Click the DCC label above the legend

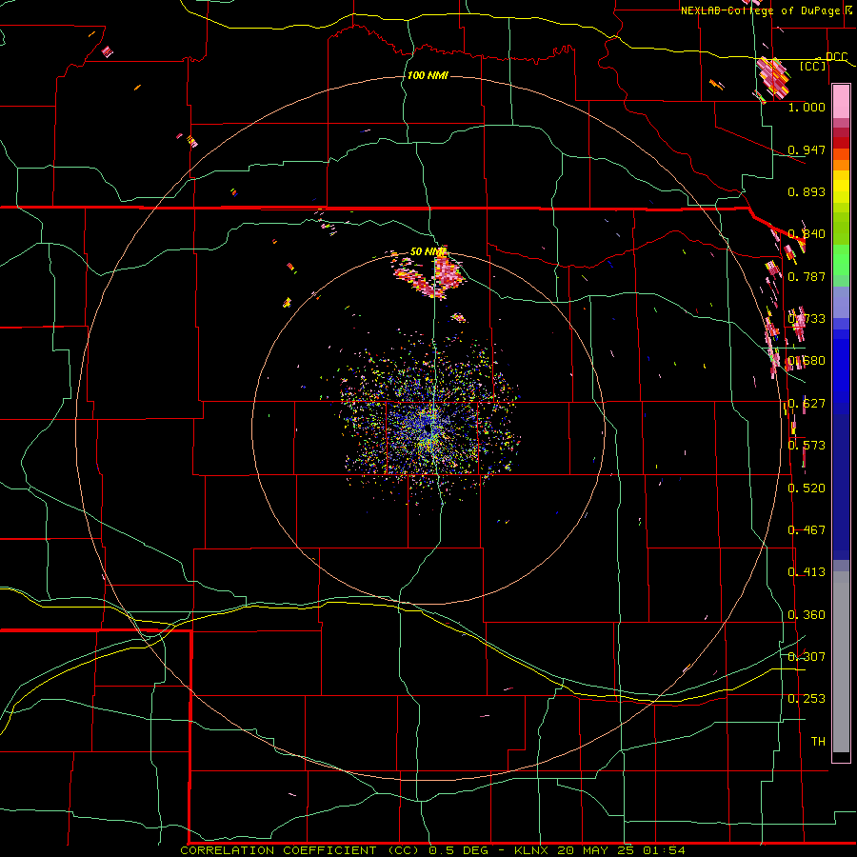tap(836, 57)
